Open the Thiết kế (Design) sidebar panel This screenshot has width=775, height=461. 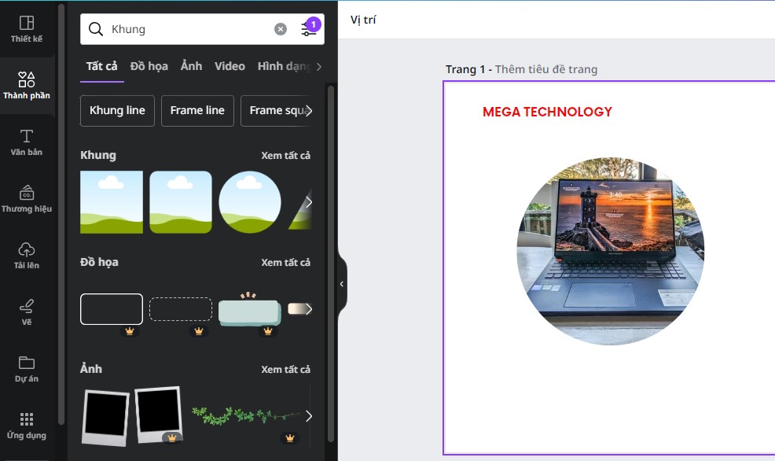[27, 29]
